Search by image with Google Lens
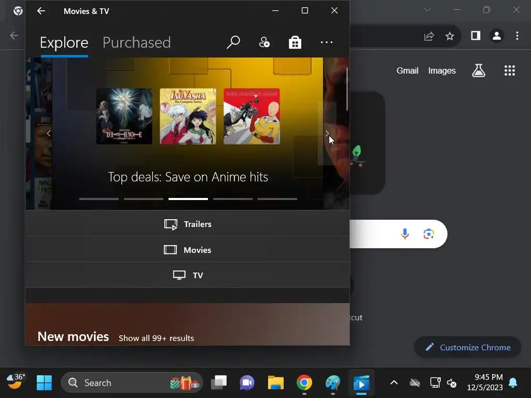 pyautogui.click(x=429, y=234)
